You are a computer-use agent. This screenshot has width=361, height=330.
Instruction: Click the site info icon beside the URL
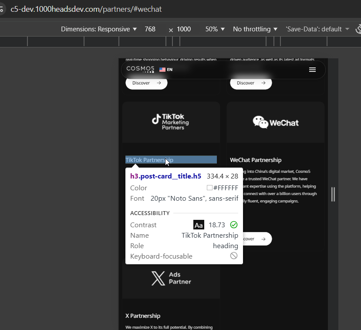(x=1, y=9)
